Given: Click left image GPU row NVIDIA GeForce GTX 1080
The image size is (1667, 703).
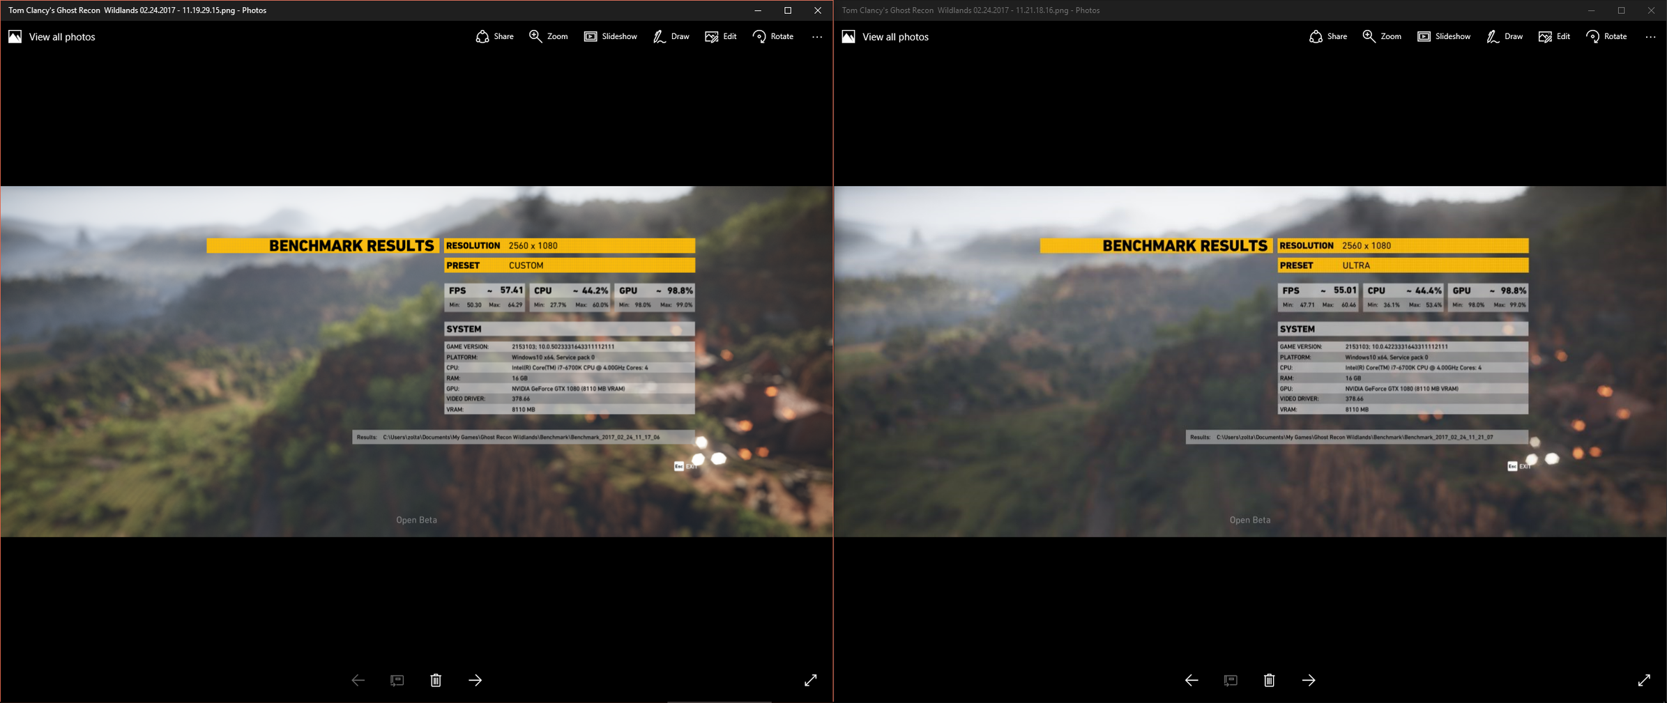Looking at the screenshot, I should coord(569,389).
